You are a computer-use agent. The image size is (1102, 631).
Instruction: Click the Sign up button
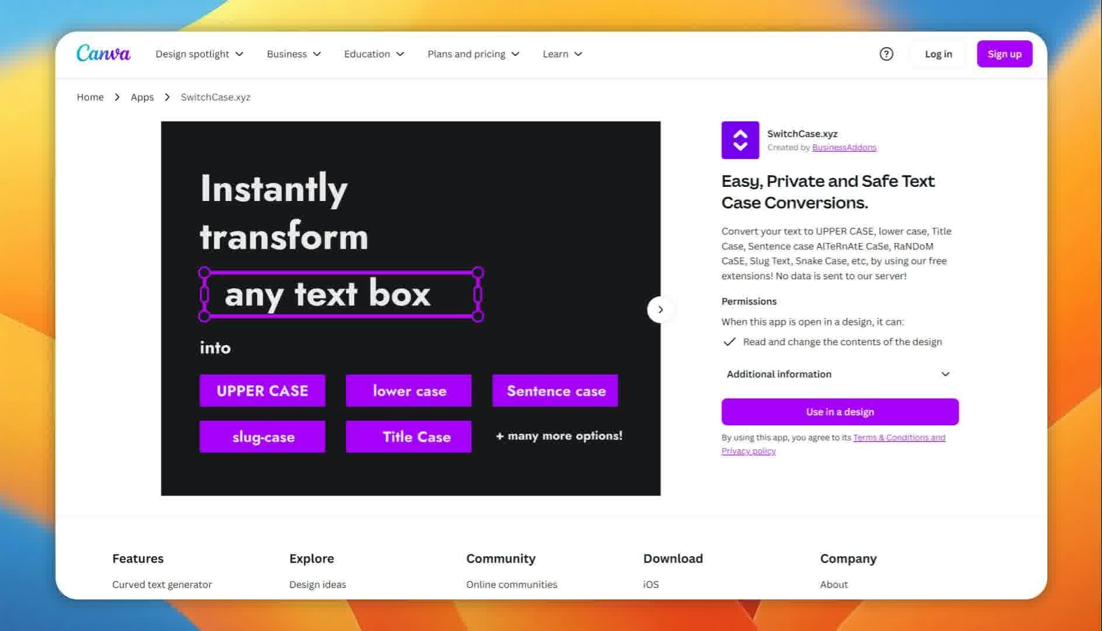[1004, 54]
